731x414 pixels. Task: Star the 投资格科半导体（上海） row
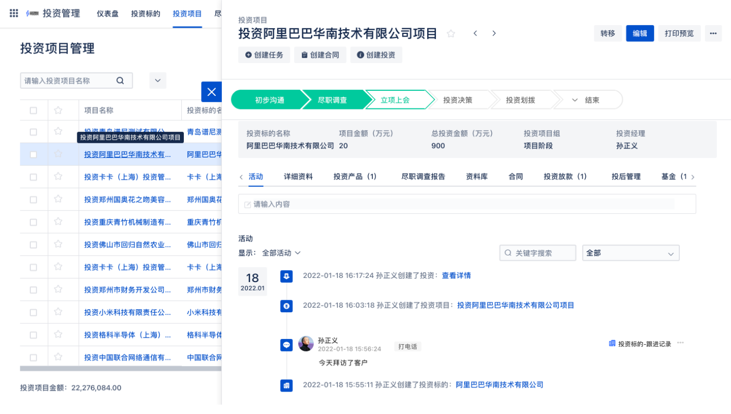click(58, 334)
